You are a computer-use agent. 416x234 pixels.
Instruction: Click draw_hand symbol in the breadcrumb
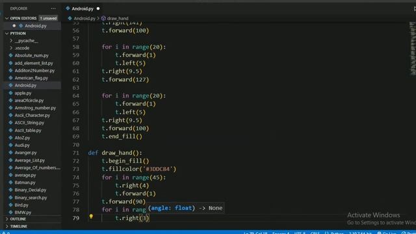118,18
